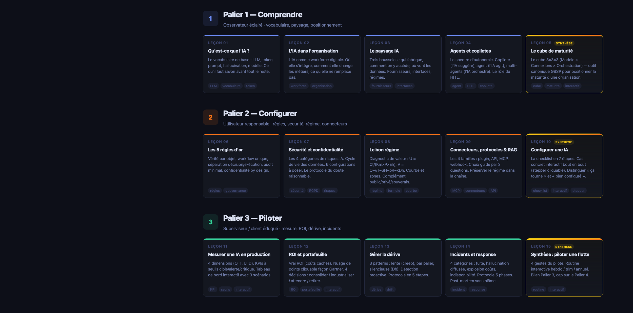Open Sécurité et confidentialité lesson card

(x=322, y=166)
